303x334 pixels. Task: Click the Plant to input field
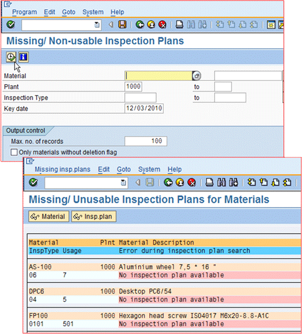point(223,87)
